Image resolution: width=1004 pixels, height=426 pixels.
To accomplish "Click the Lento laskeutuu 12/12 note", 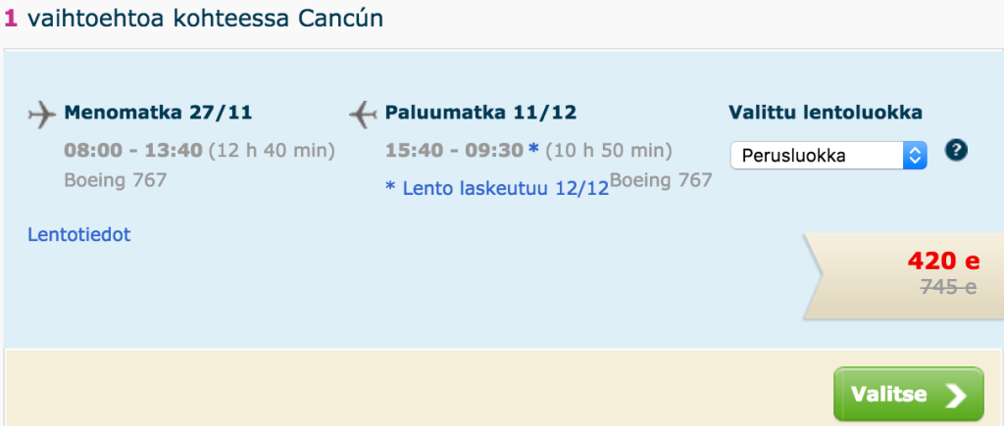I will click(497, 188).
